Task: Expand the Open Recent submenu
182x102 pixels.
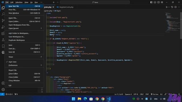Action: (x=24, y=28)
